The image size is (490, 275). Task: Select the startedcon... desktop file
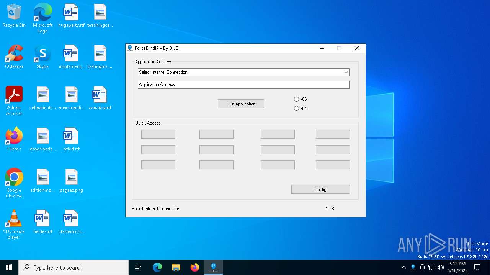coord(71,222)
